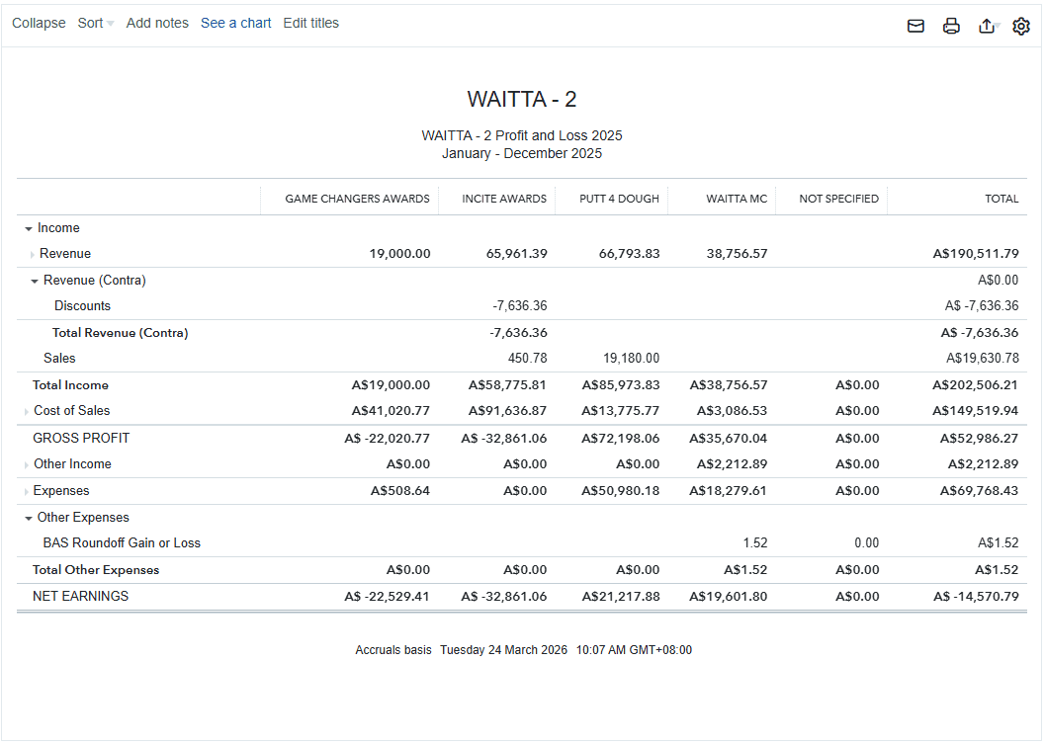This screenshot has width=1045, height=744.
Task: Click Discounts value under Incite Awards
Action: click(x=520, y=306)
